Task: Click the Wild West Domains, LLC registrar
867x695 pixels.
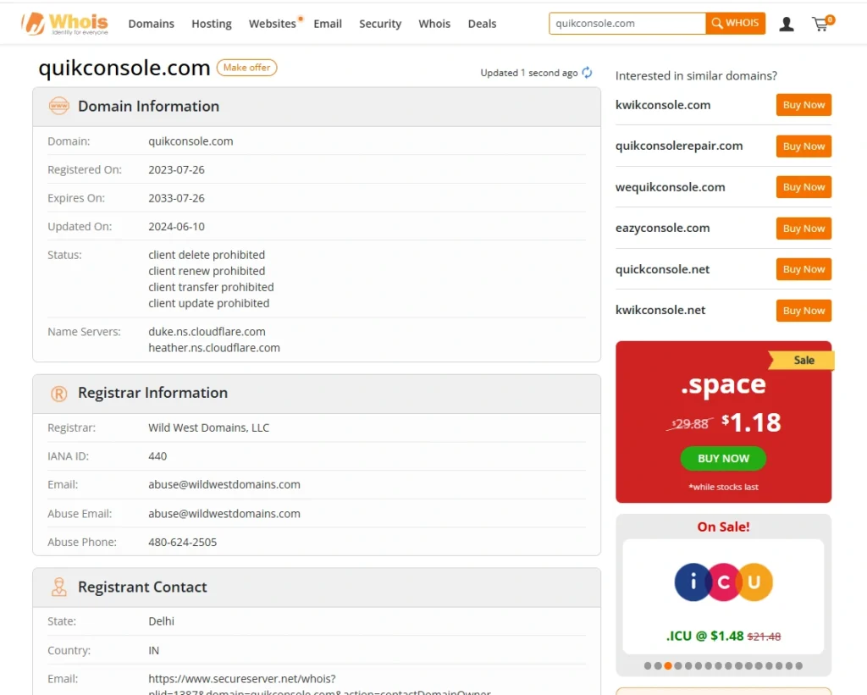Action: click(208, 428)
